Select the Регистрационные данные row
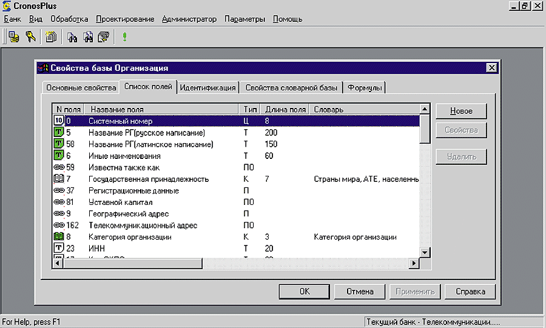The height and width of the screenshot is (328, 546). coord(236,190)
